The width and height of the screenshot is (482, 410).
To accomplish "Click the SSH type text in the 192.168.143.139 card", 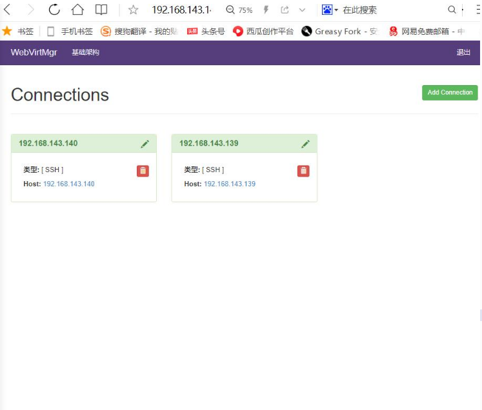I will [x=213, y=170].
